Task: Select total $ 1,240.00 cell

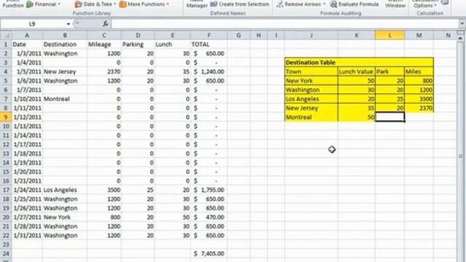Action: (x=209, y=71)
